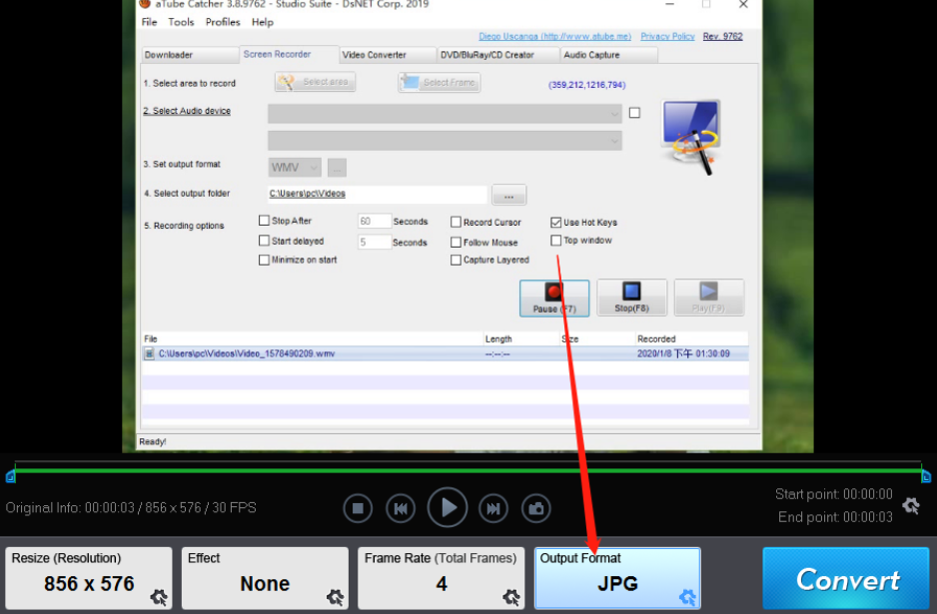
Task: Open Resize (Resolution) settings gear
Action: click(159, 597)
